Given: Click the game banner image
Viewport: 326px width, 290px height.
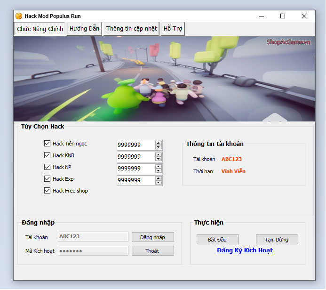Looking at the screenshot, I should tap(164, 79).
